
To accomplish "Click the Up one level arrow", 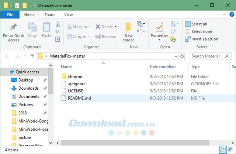I will [32, 56].
